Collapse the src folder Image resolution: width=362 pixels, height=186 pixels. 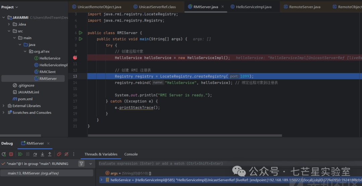pos(9,31)
